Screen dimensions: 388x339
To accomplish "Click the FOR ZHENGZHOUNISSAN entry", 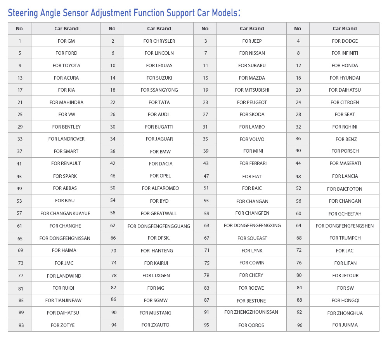I will pos(252,312).
